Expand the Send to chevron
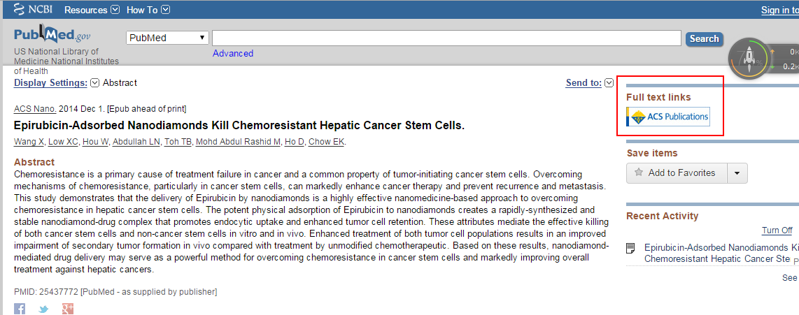Viewport: 799px width, 315px height. pos(609,83)
